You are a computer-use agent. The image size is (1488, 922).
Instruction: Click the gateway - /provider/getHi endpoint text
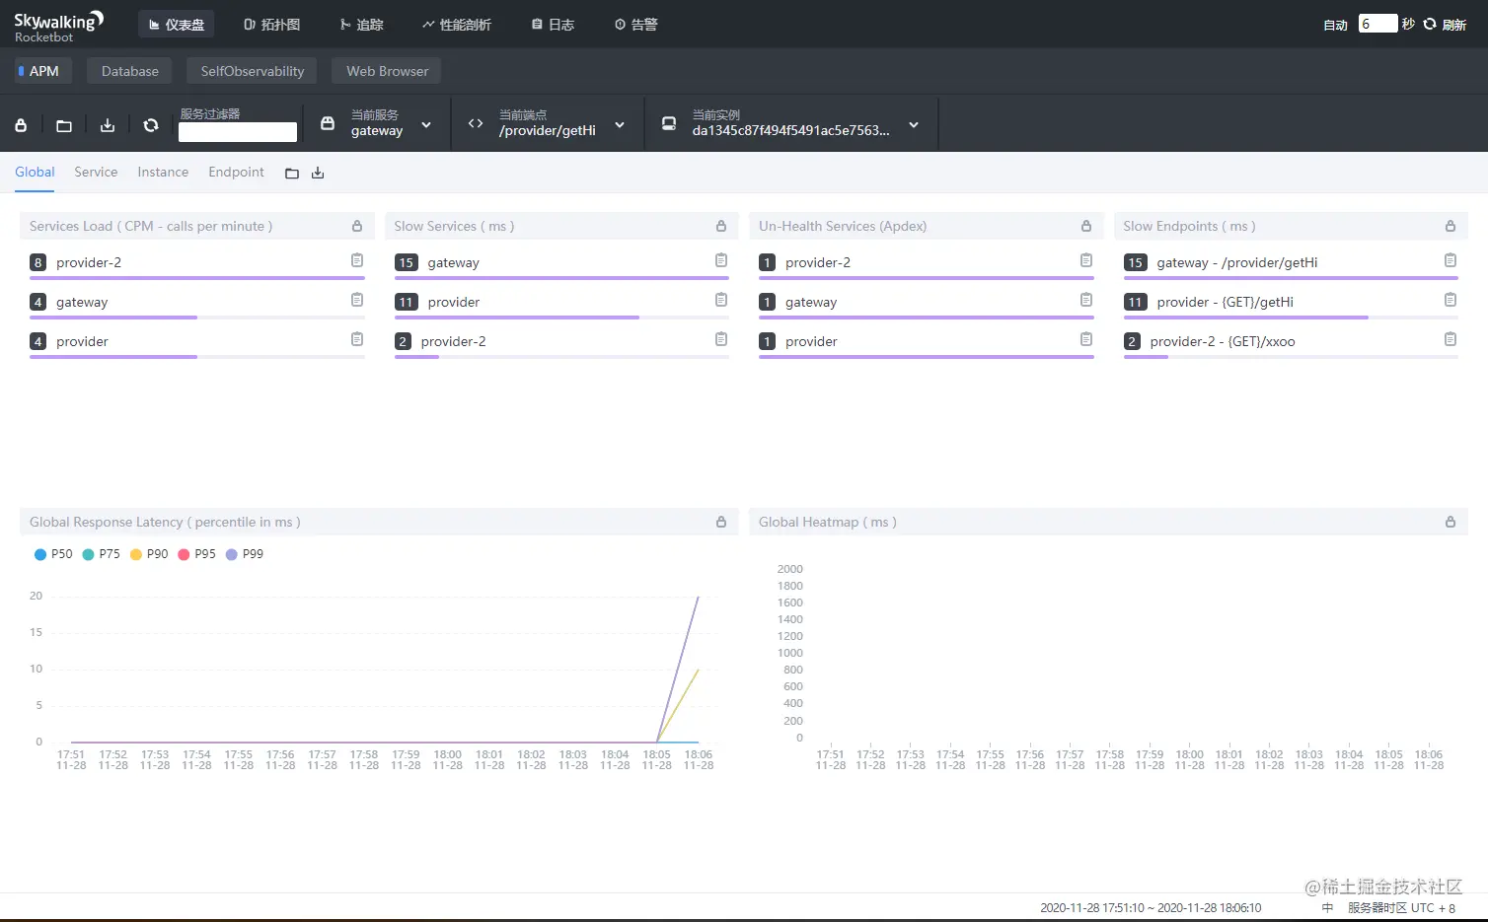(x=1237, y=262)
